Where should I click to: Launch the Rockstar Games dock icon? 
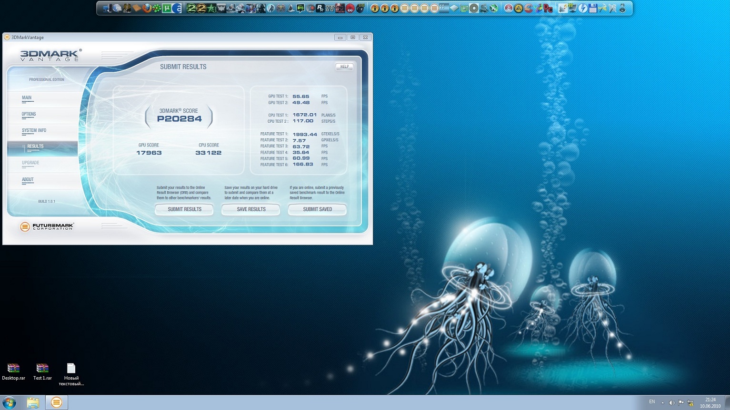coord(320,8)
